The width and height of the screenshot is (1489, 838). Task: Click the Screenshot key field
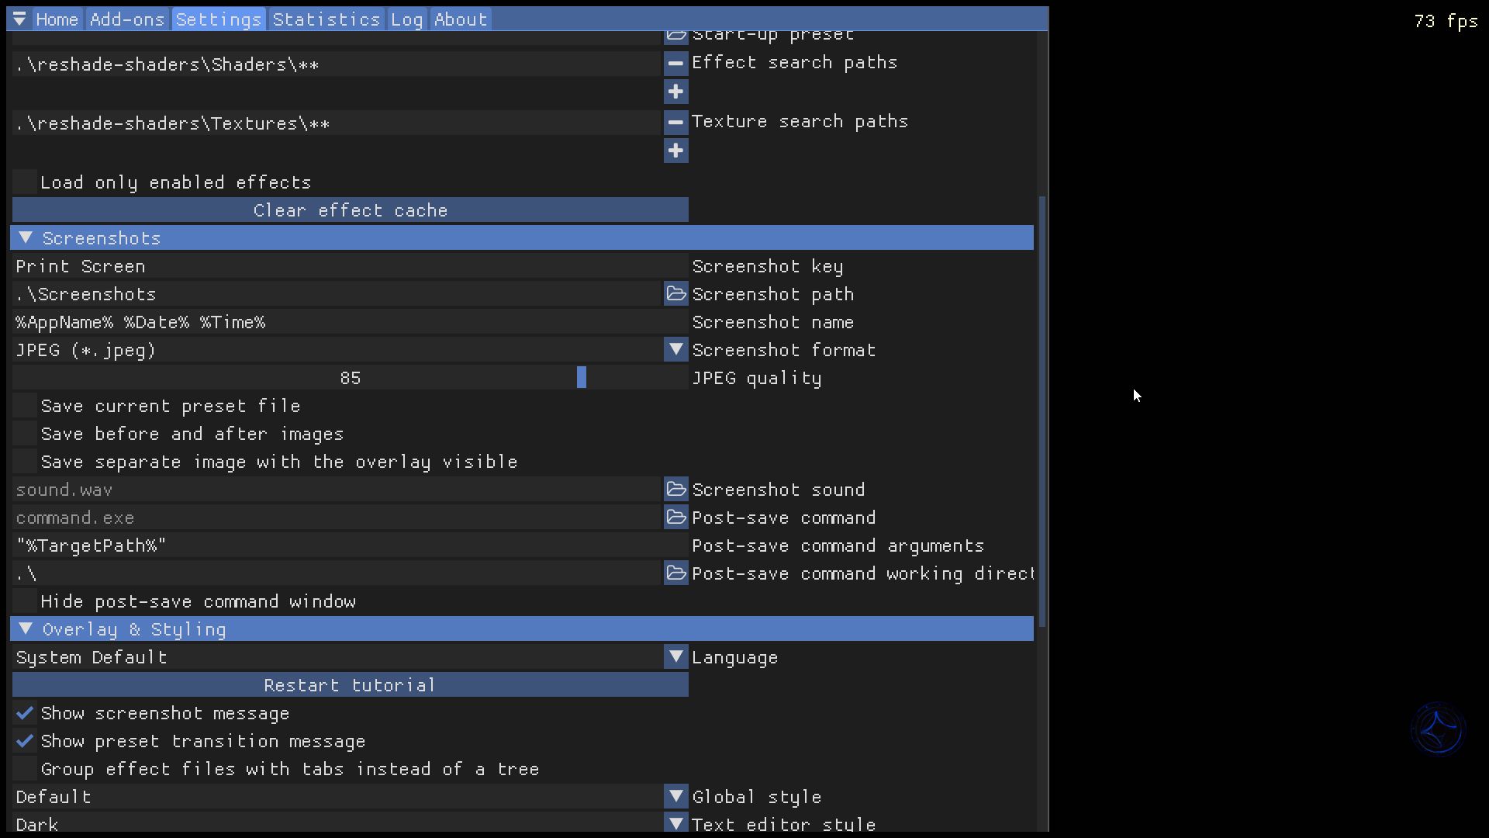coord(351,266)
